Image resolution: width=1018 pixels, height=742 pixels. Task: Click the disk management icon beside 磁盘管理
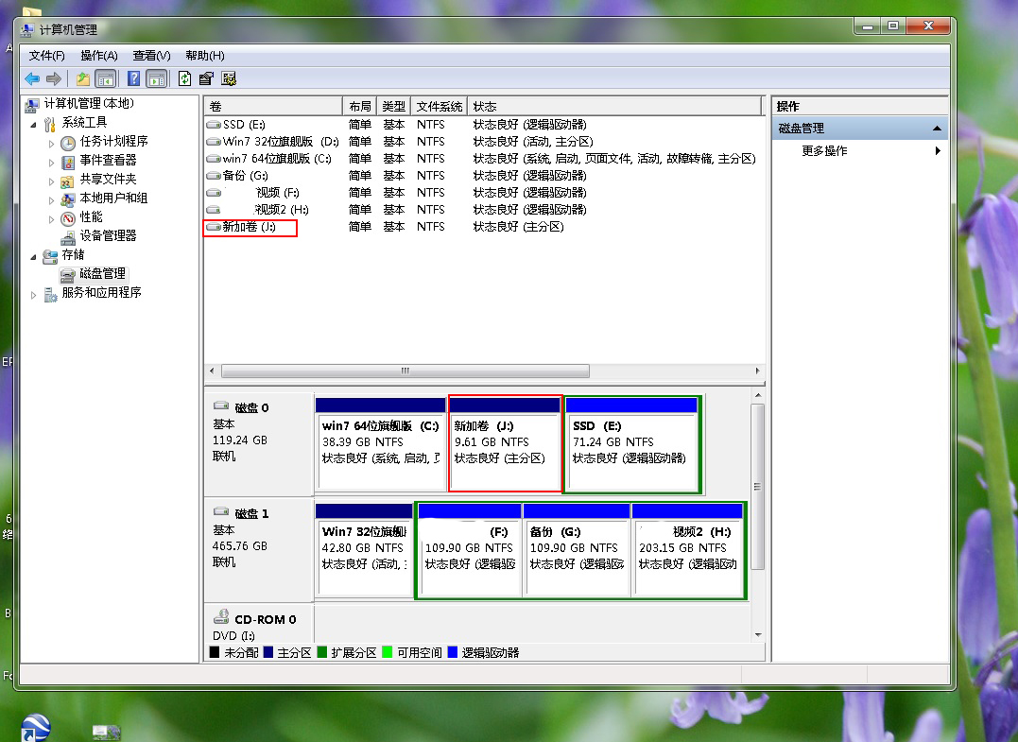[66, 274]
